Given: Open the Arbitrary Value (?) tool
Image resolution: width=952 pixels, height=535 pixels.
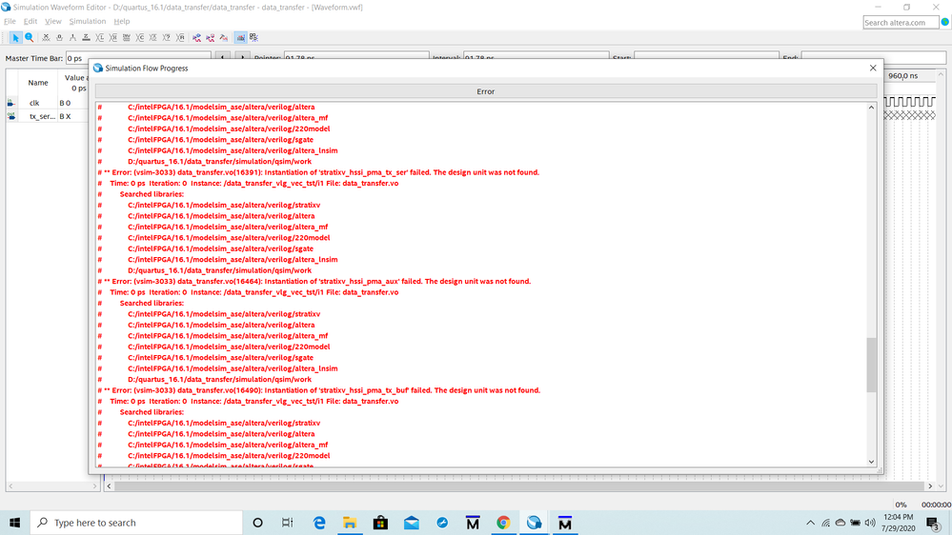Looking at the screenshot, I should pyautogui.click(x=167, y=38).
